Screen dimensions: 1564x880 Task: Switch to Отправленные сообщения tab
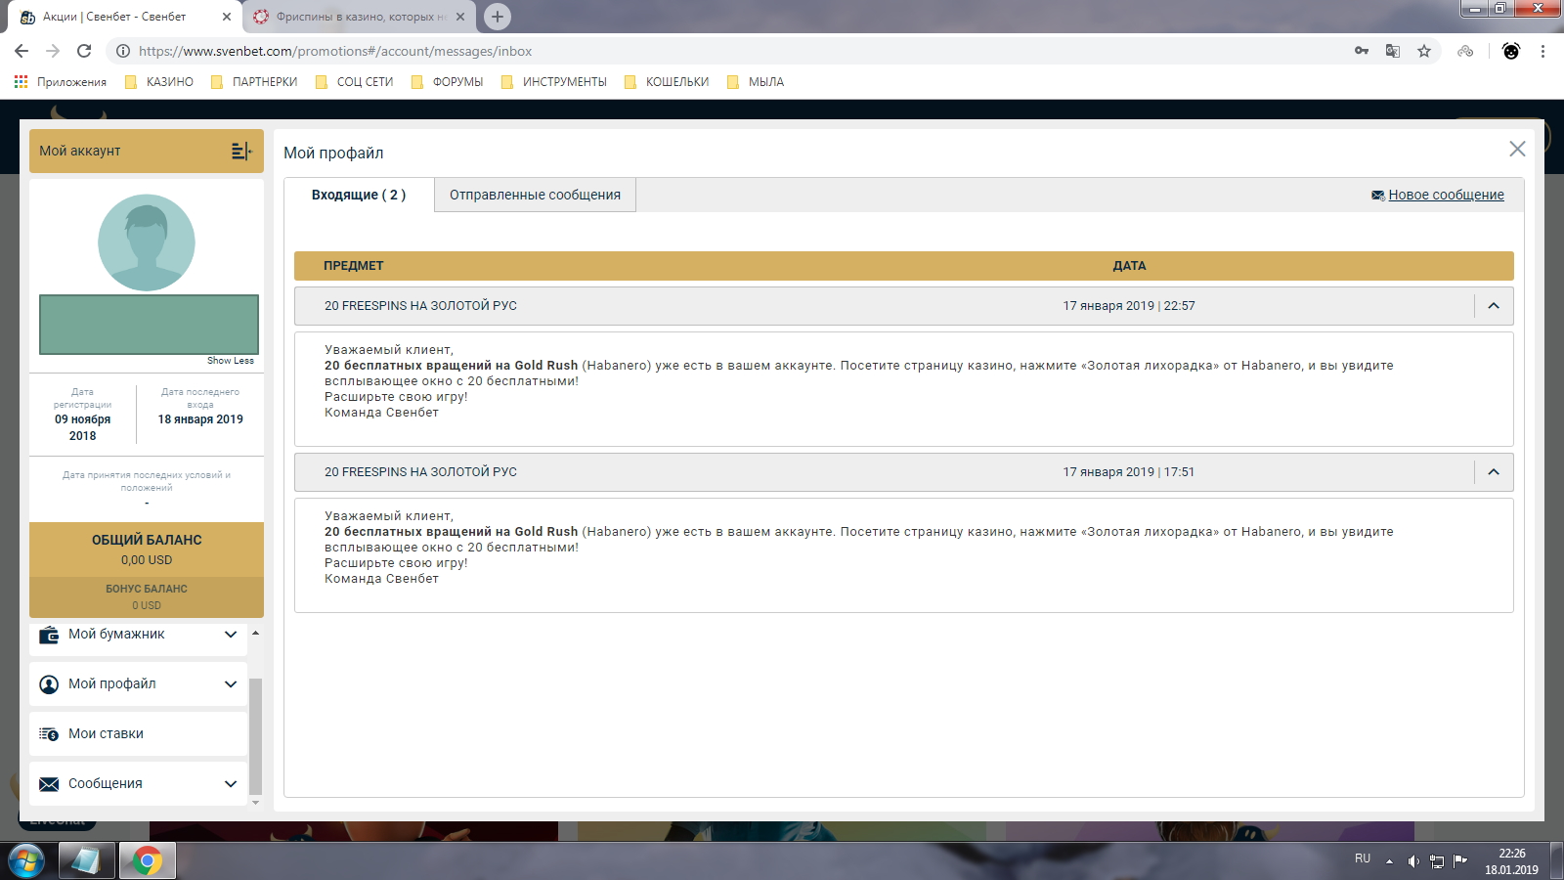tap(535, 195)
